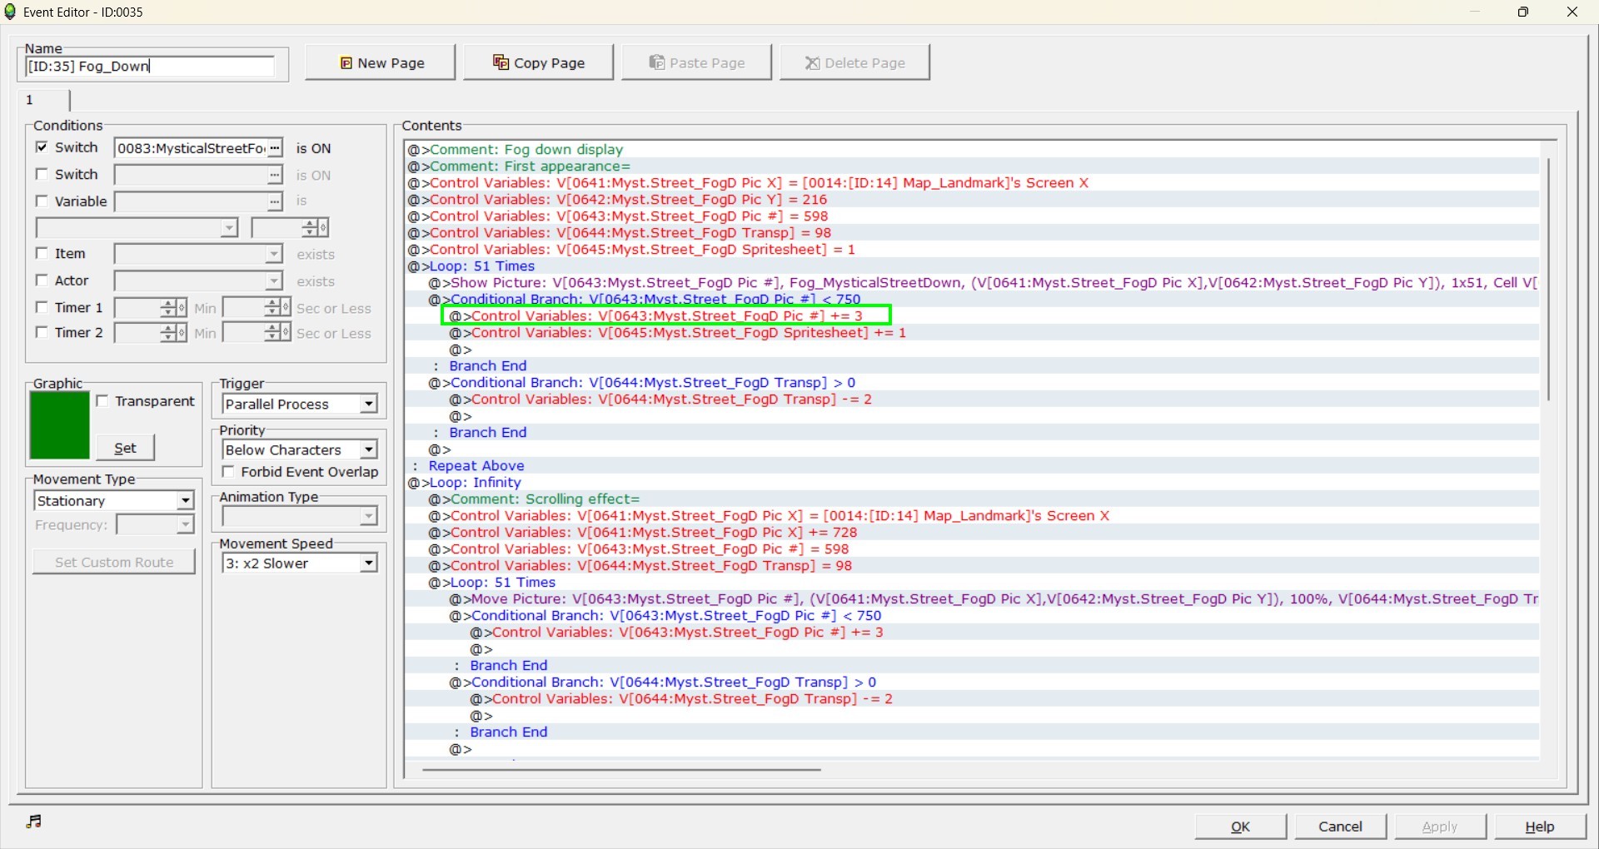Select the Show Picture command line

(972, 283)
